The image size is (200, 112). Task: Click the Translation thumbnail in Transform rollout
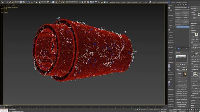pos(196,34)
